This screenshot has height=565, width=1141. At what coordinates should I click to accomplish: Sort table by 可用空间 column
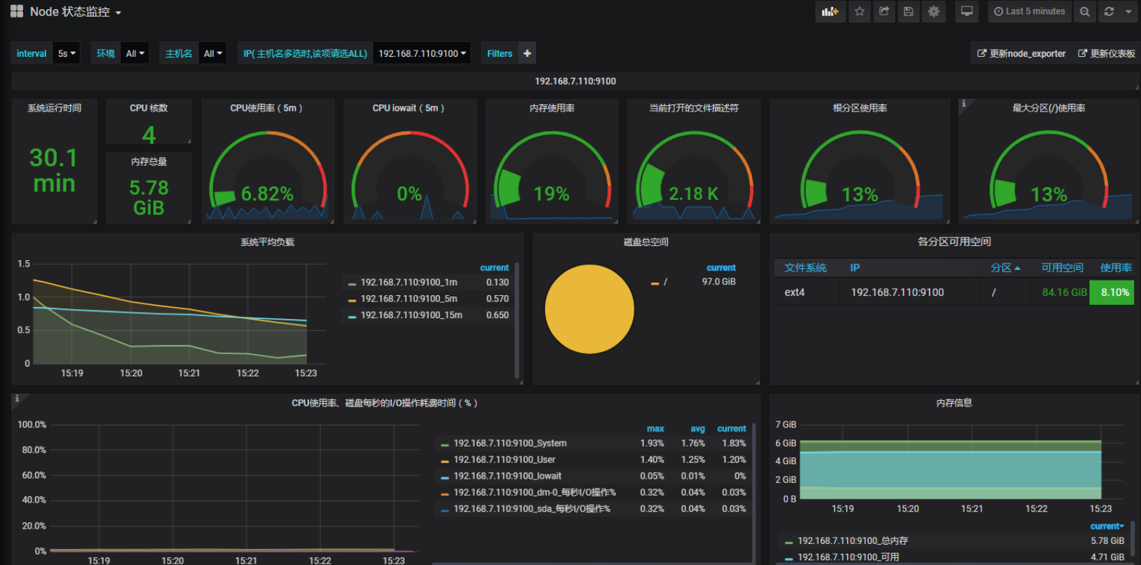pyautogui.click(x=1062, y=268)
